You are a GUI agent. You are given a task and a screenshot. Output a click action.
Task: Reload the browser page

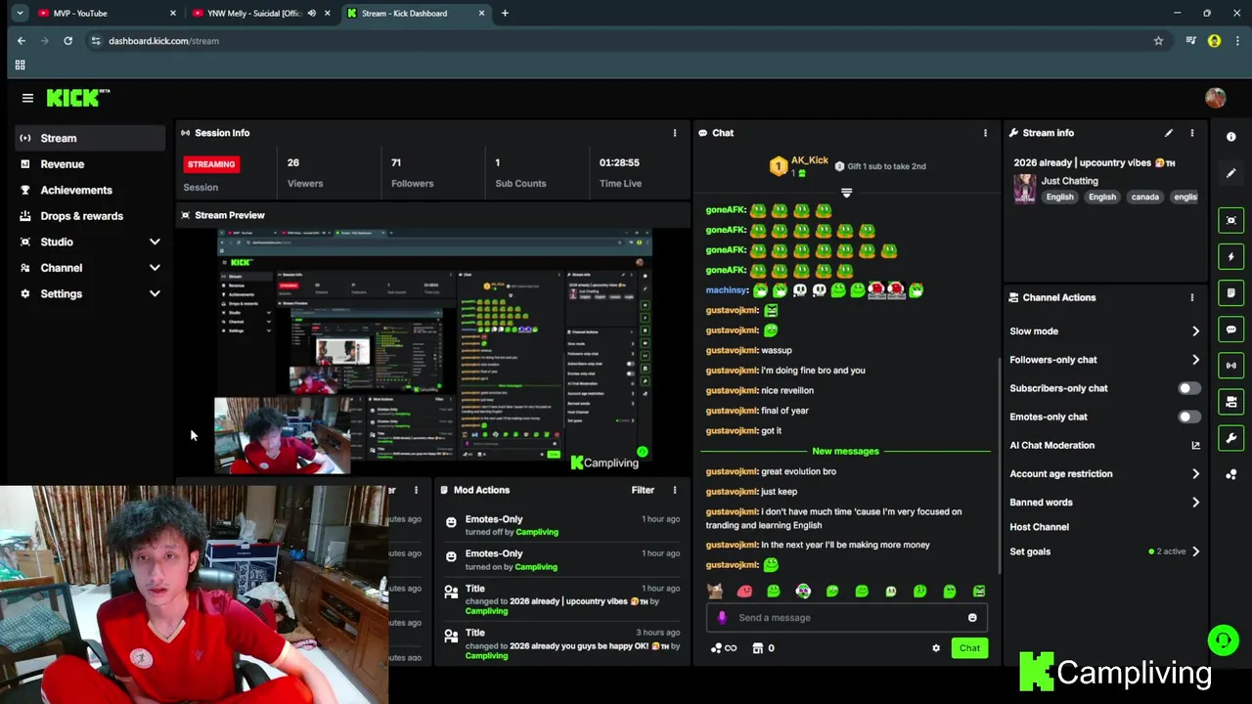67,41
